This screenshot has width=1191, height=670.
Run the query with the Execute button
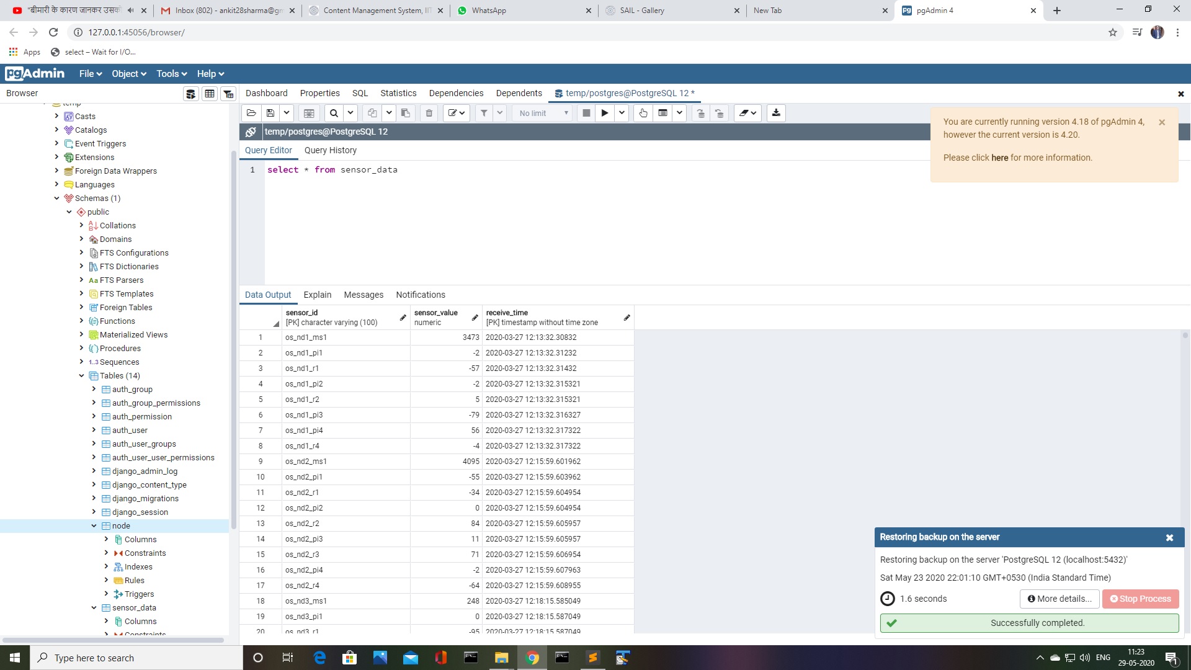[604, 113]
